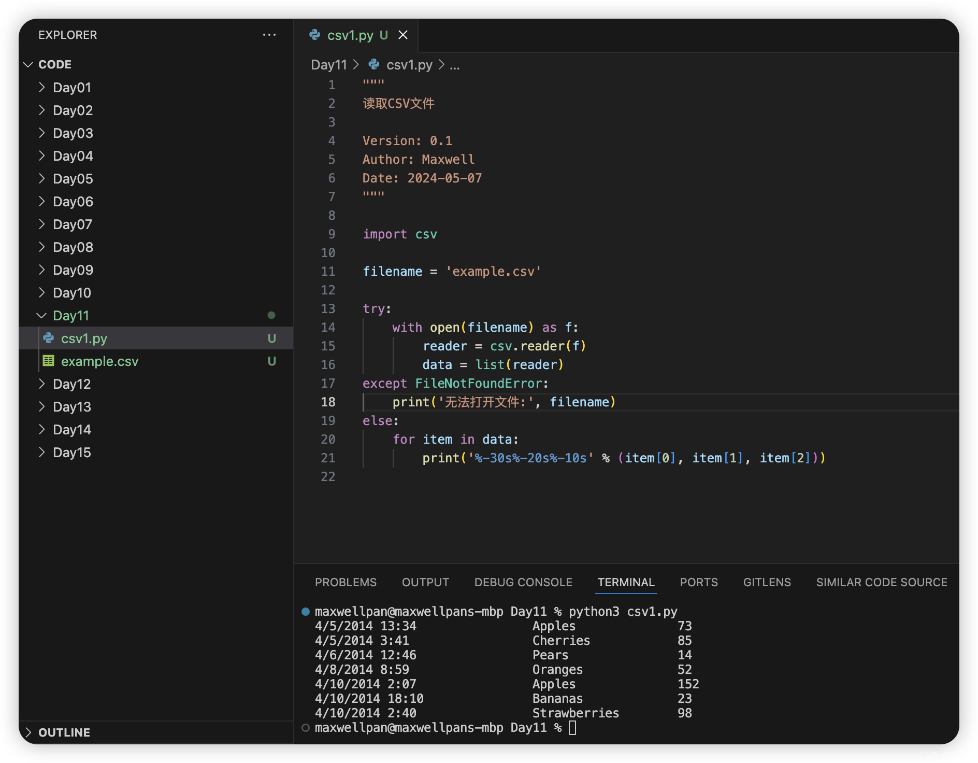The image size is (978, 763).
Task: Click the blue terminal command status dot
Action: click(x=306, y=612)
